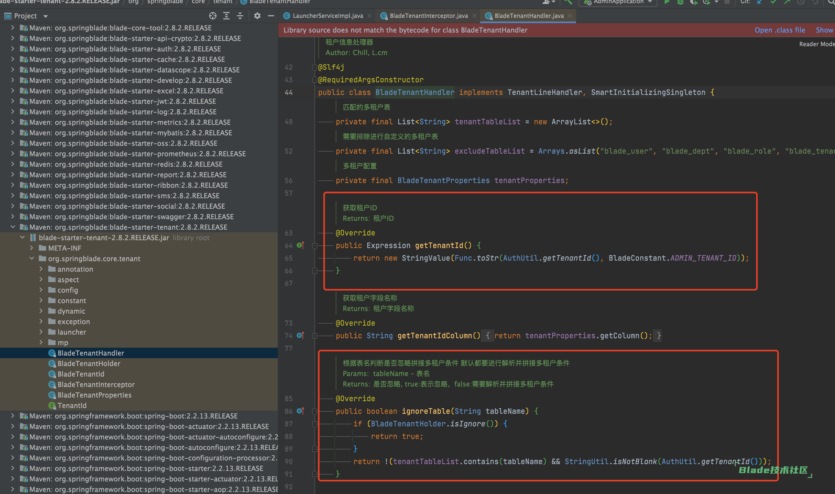Expand the META-INF folder

coord(32,248)
